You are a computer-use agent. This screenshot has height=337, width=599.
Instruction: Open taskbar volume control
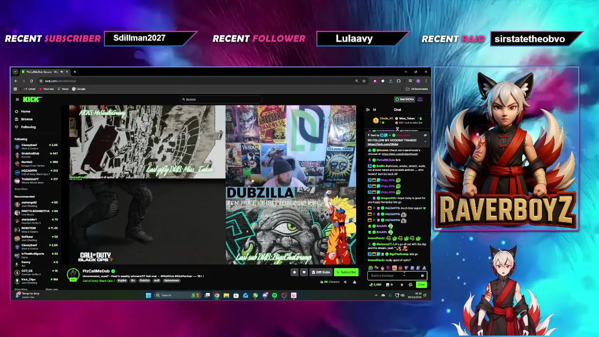(x=402, y=295)
